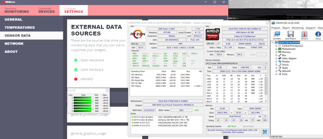Click the memory timings table scrollbar

[x=266, y=88]
